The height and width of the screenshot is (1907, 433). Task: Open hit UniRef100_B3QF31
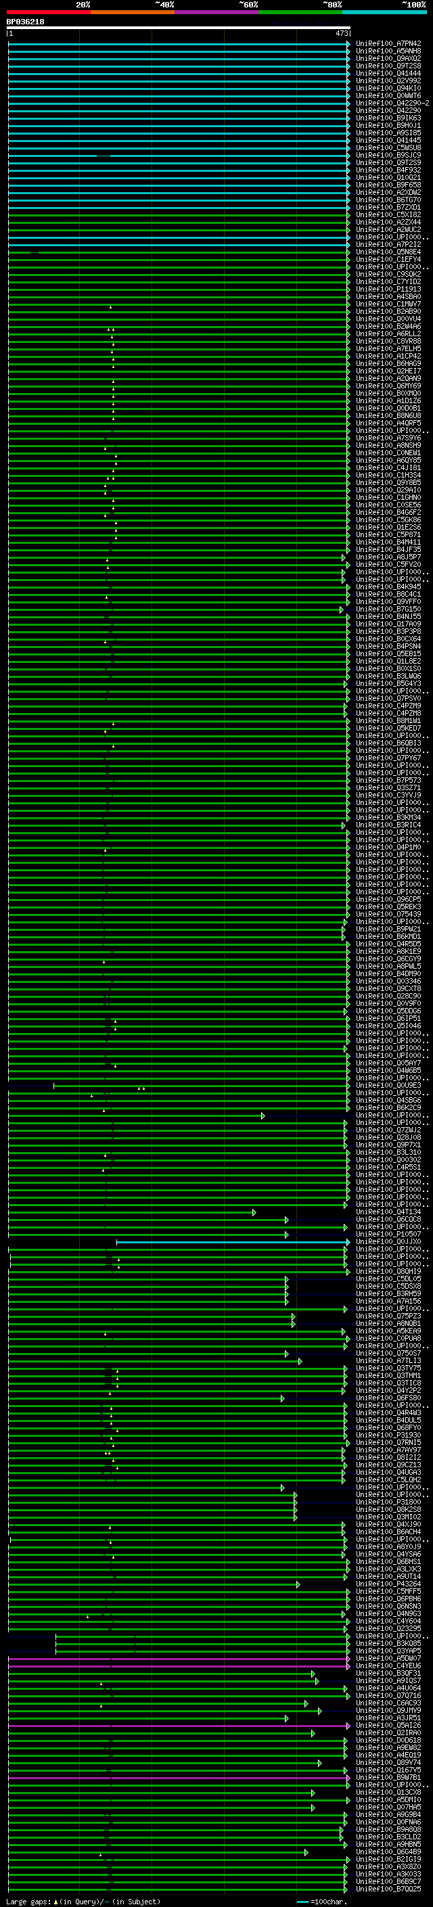click(388, 1674)
